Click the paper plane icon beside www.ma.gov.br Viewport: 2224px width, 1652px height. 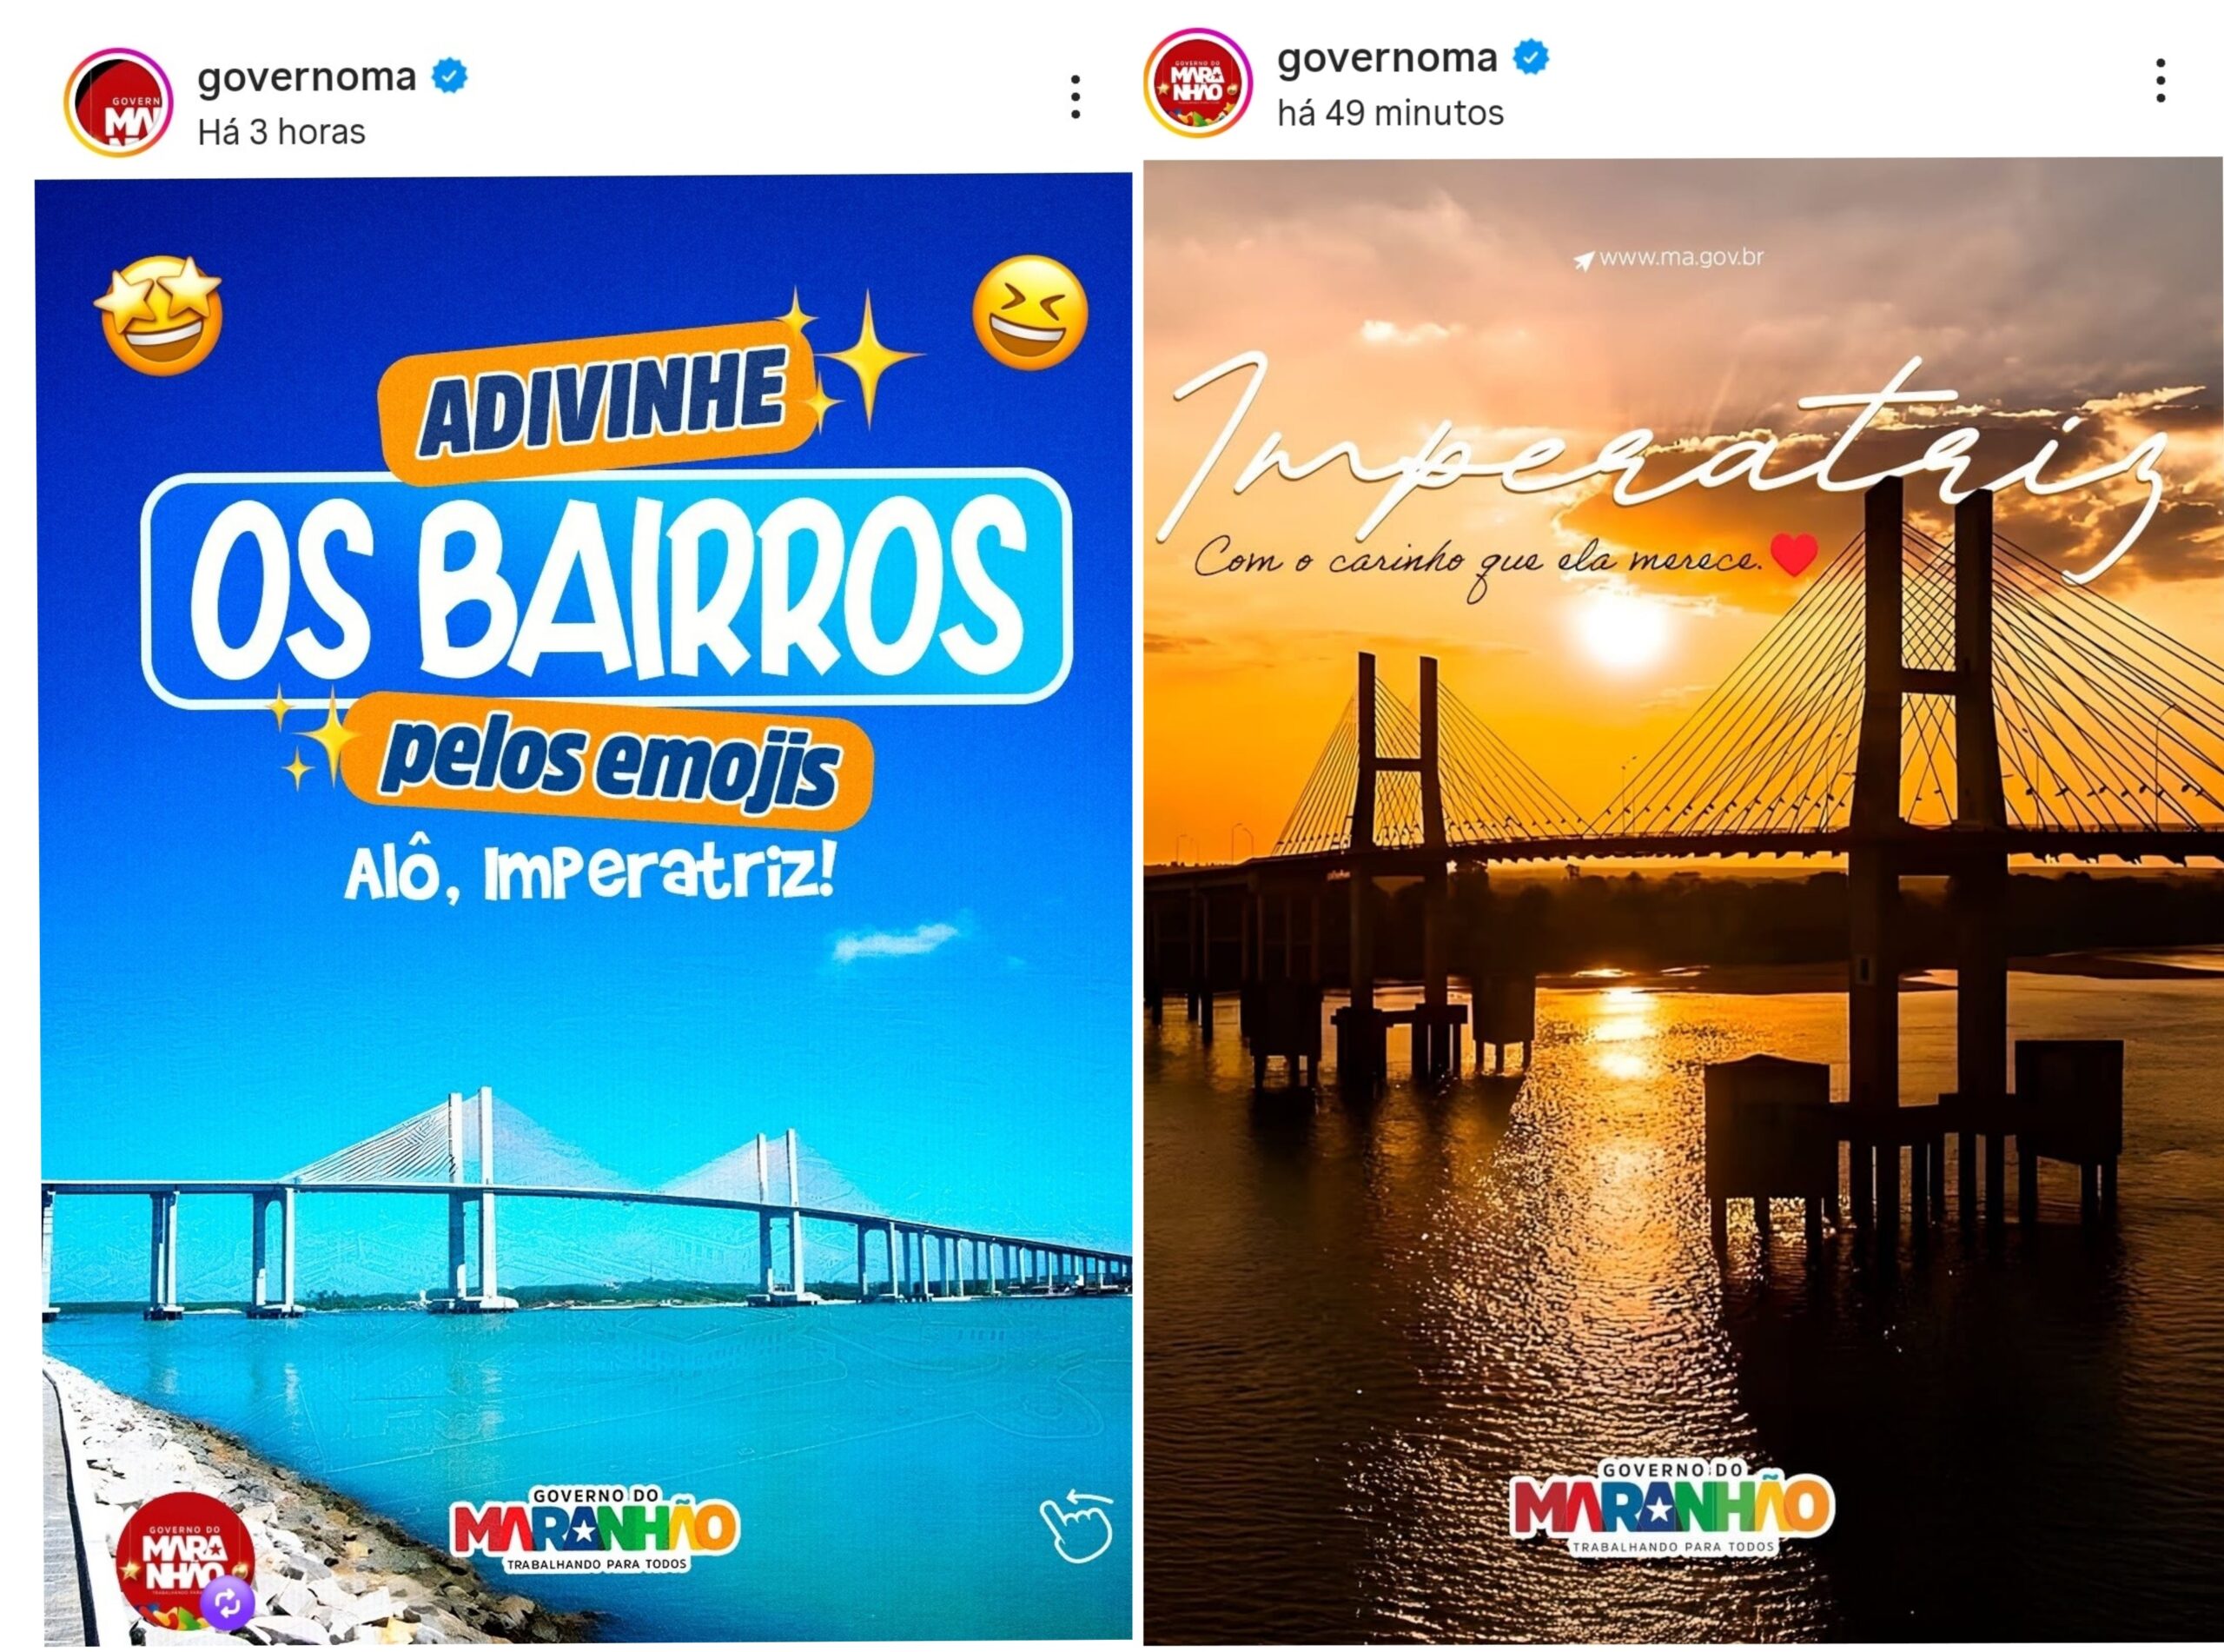click(x=1583, y=260)
